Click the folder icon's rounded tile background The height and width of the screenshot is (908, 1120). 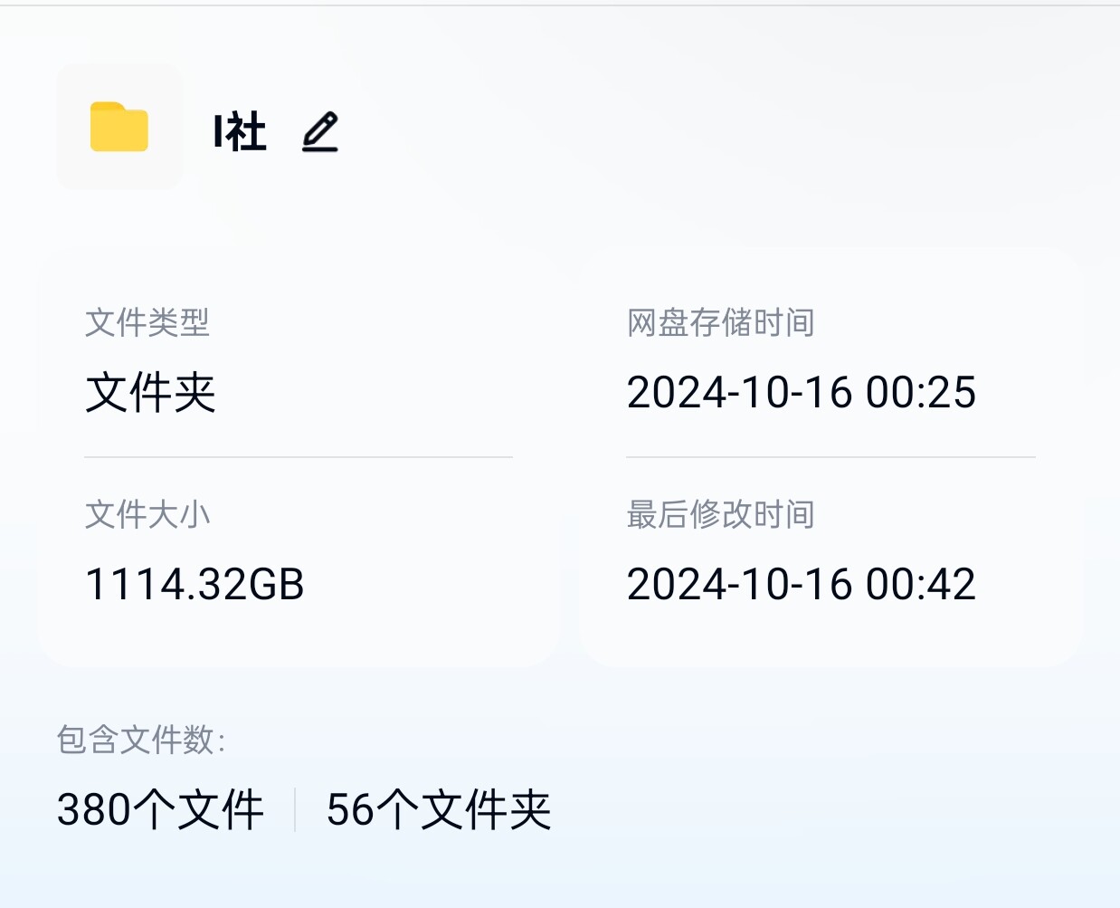(119, 127)
